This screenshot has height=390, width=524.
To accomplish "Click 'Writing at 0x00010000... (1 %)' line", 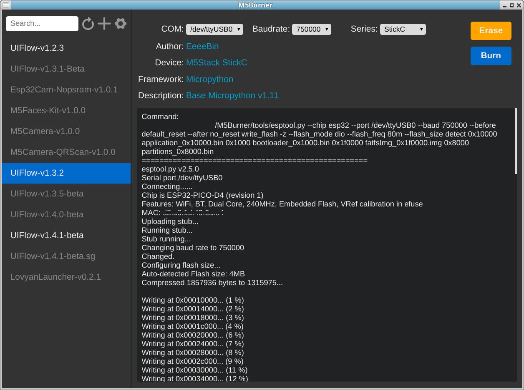I will click(193, 300).
